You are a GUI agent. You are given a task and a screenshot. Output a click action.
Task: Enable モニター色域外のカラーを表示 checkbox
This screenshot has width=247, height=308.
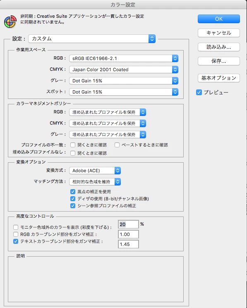point(16,227)
